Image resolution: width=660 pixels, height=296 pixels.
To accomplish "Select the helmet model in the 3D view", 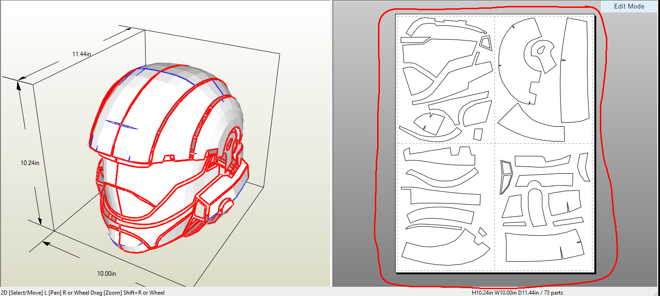I will [170, 158].
